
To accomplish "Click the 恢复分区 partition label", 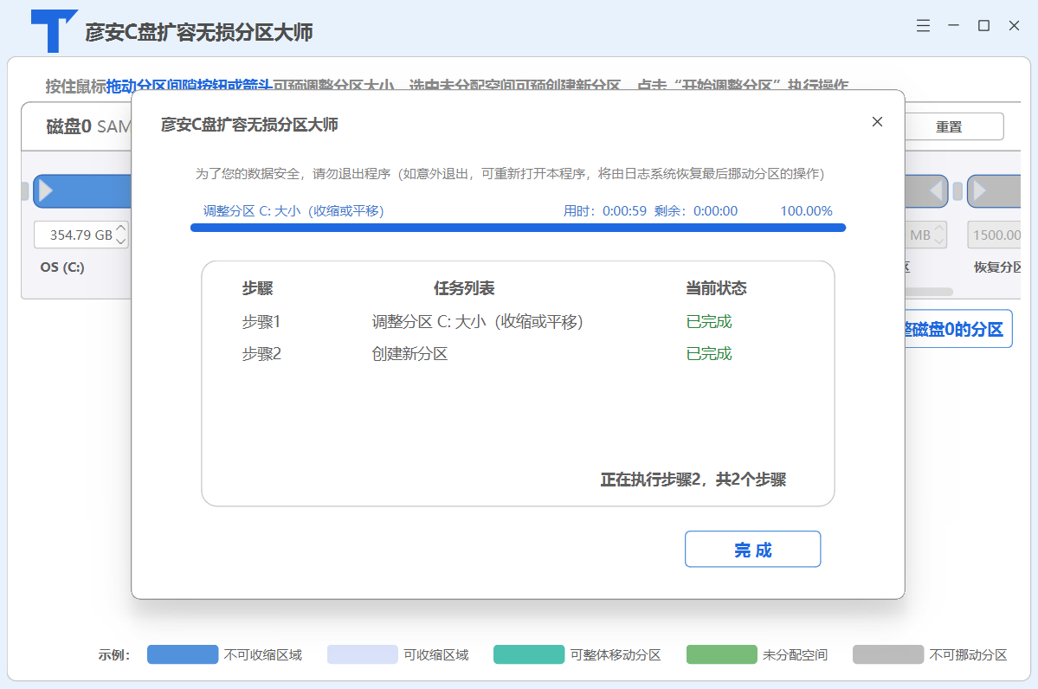I will 997,267.
